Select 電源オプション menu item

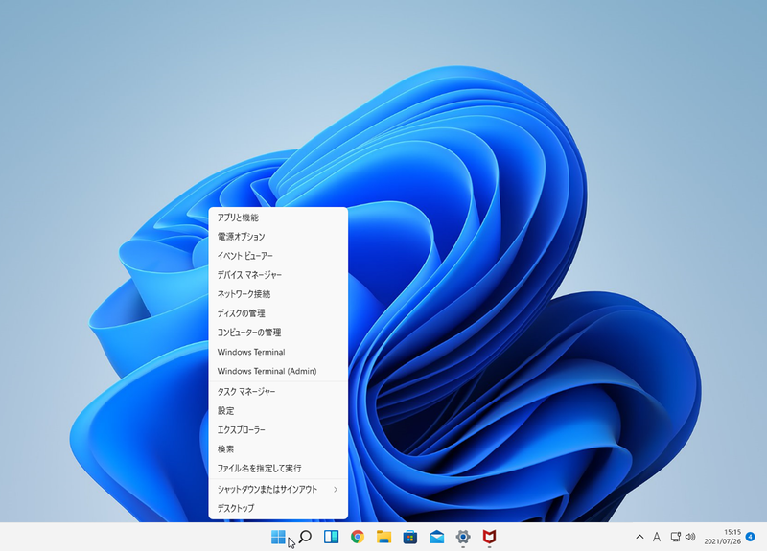click(278, 237)
